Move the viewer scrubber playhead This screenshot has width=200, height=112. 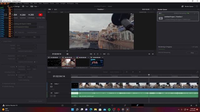click(67, 51)
